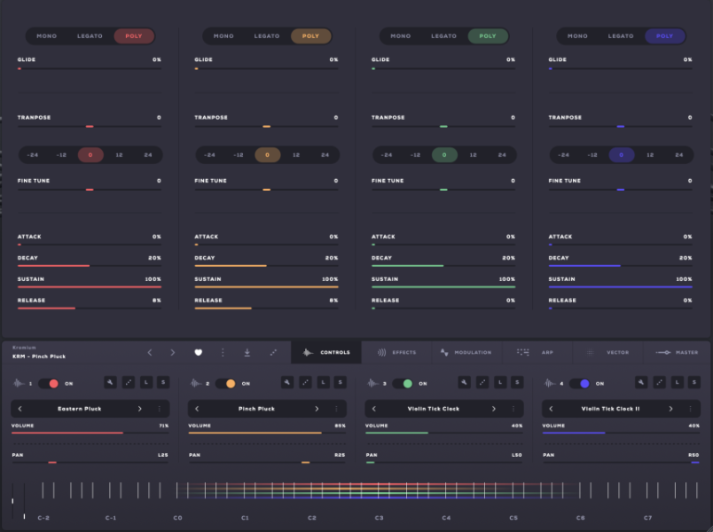
Task: Select the previous sound before Violin Tick Clock II
Action: point(551,409)
